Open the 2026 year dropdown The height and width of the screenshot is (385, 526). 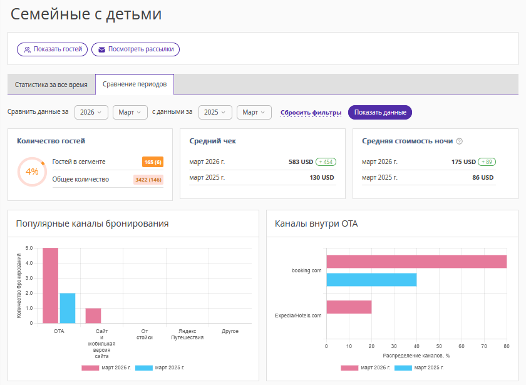pos(91,113)
